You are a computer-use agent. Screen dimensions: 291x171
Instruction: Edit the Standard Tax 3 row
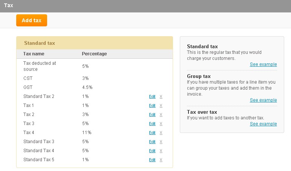(x=152, y=142)
